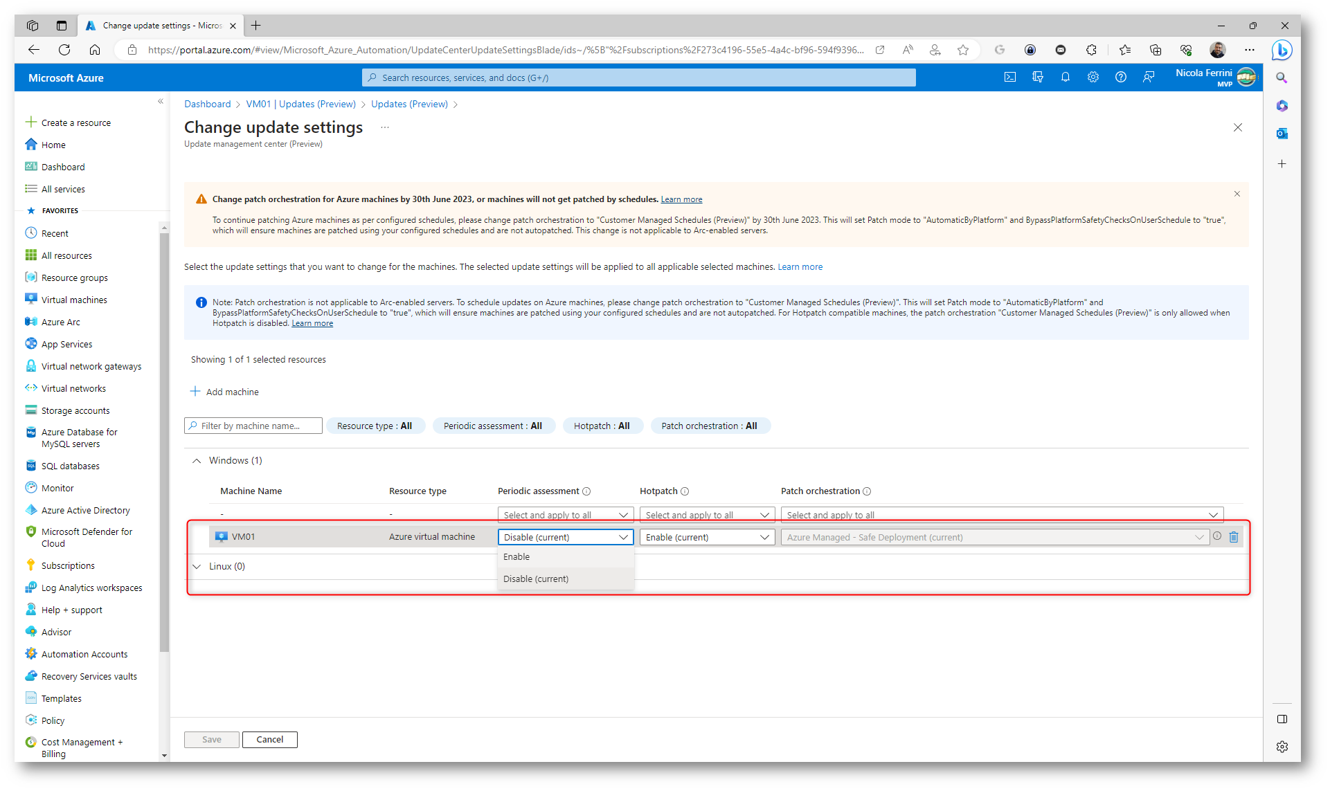
Task: Open Dashboard breadcrumb link
Action: tap(208, 104)
